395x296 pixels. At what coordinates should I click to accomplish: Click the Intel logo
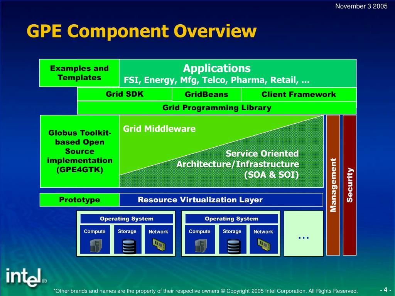(26, 277)
